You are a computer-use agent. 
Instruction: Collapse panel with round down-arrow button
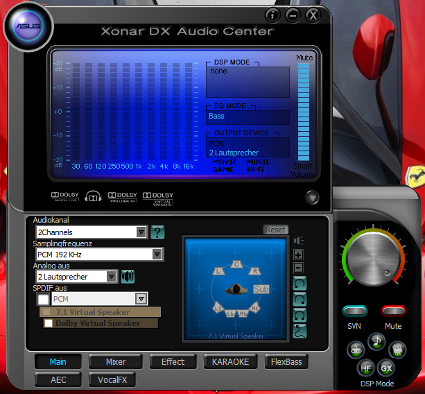click(312, 198)
